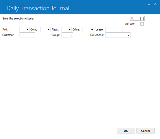Click the 'Enter the selection criteria' text
The height and width of the screenshot is (139, 160).
pyautogui.click(x=18, y=19)
